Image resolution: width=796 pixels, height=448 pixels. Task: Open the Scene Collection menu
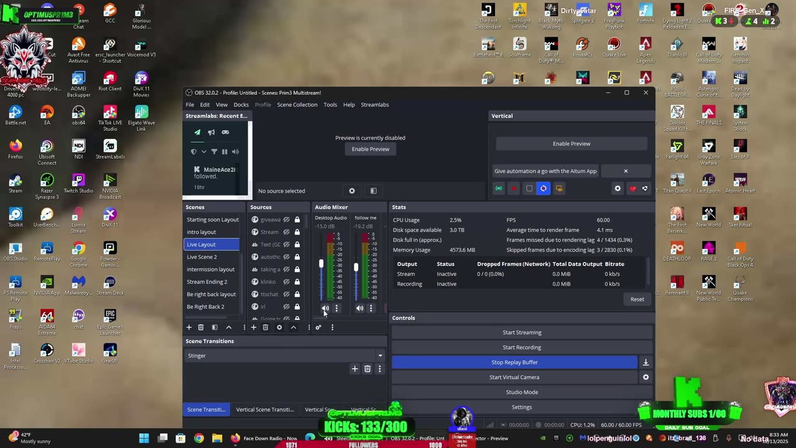pyautogui.click(x=297, y=105)
